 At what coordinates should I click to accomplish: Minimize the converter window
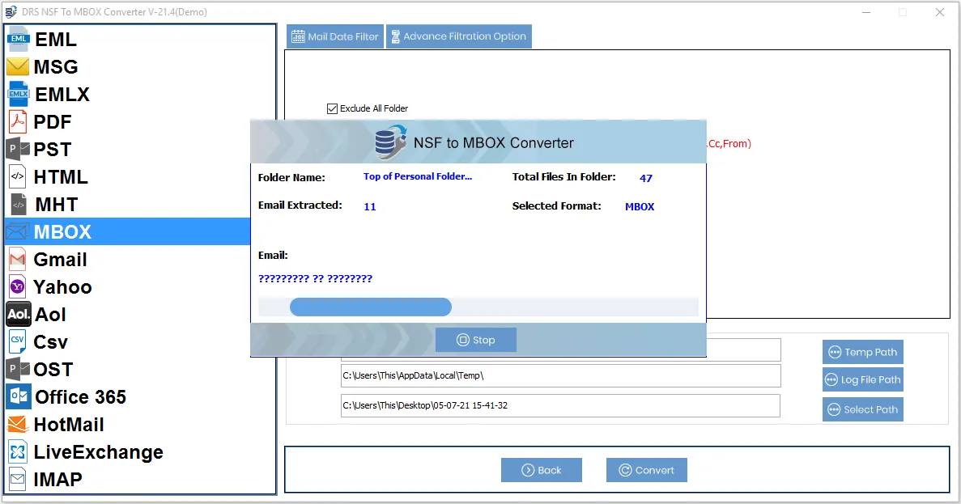(x=866, y=12)
